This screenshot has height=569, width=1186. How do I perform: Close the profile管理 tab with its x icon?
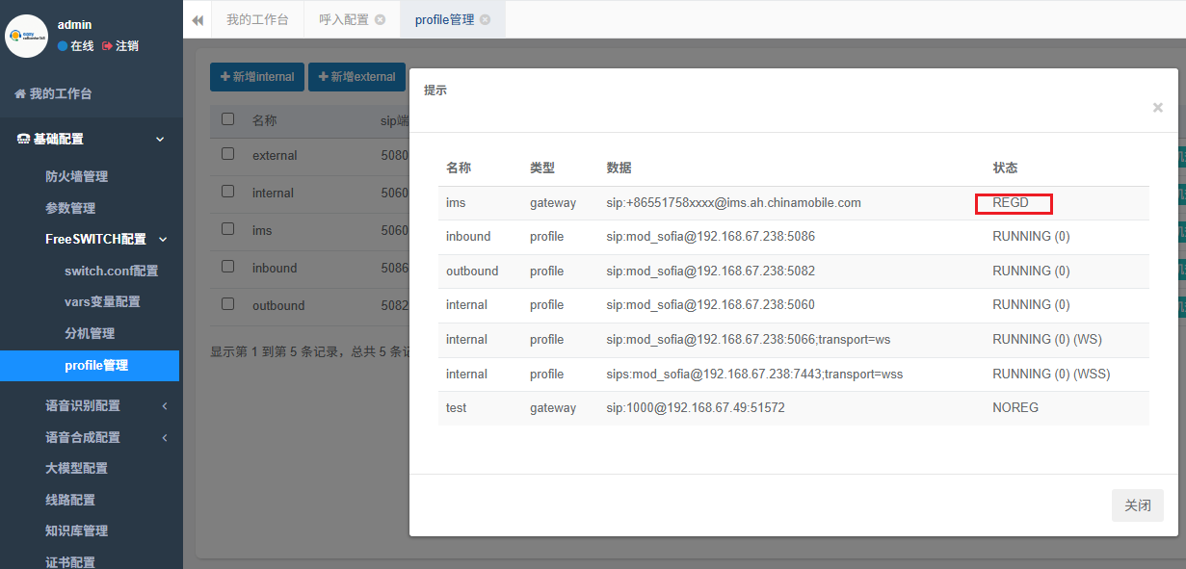click(x=485, y=19)
